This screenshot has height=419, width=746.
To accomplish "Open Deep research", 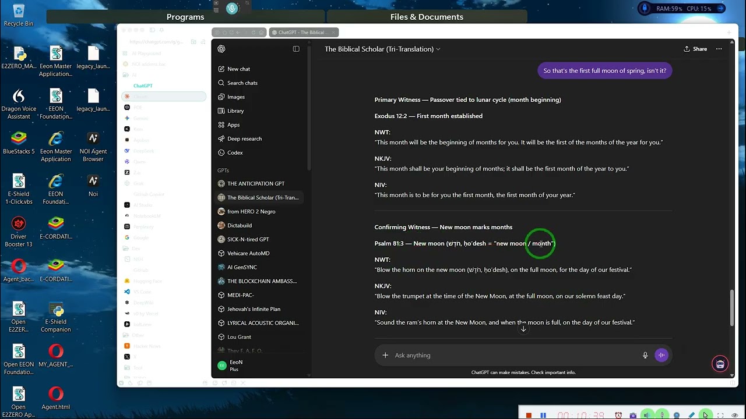I will (259, 139).
